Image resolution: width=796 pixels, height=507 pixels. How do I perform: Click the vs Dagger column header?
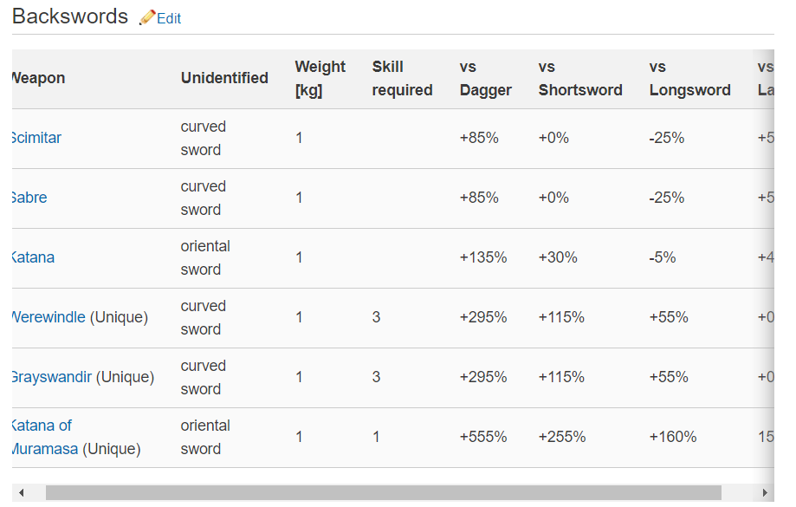coord(485,78)
